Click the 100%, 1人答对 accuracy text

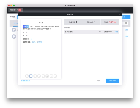37,42
